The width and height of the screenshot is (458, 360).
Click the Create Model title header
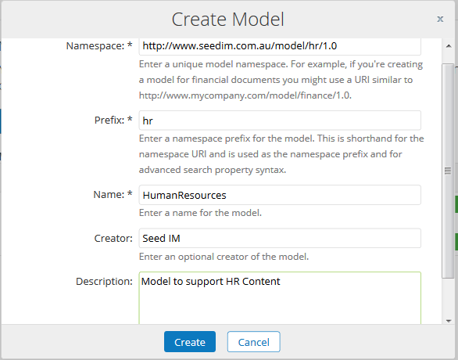tap(227, 20)
